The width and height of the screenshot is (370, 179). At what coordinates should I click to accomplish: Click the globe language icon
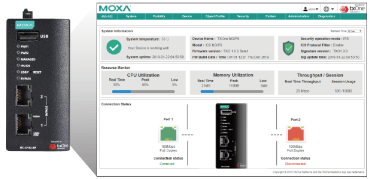pyautogui.click(x=326, y=9)
